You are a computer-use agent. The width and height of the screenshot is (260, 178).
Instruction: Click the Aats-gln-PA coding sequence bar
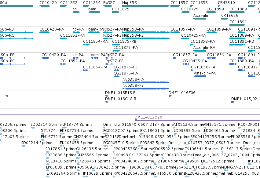[x=200, y=76]
